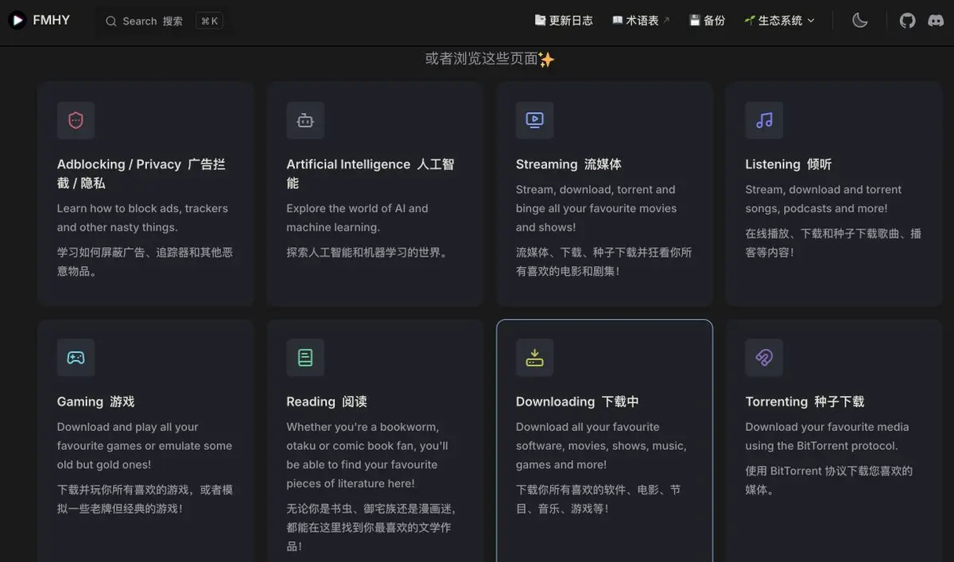Click text 'Download and play all your'
The width and height of the screenshot is (954, 562).
tap(127, 427)
